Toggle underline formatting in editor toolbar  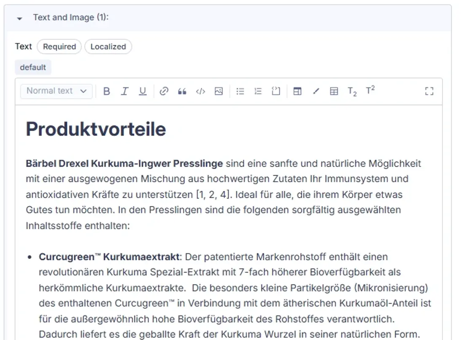143,91
